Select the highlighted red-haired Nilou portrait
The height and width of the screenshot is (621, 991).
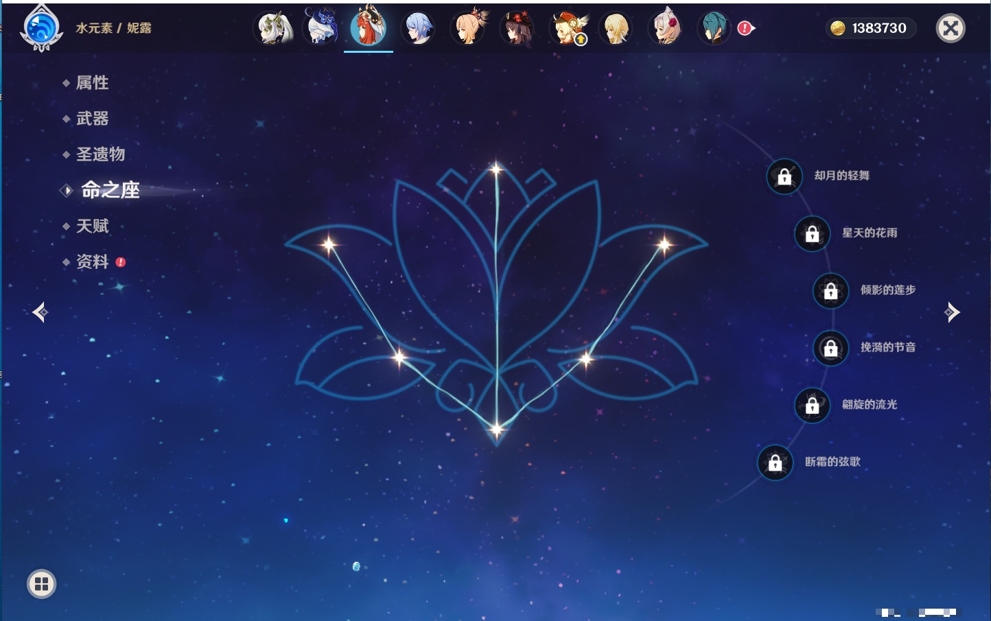(x=369, y=28)
